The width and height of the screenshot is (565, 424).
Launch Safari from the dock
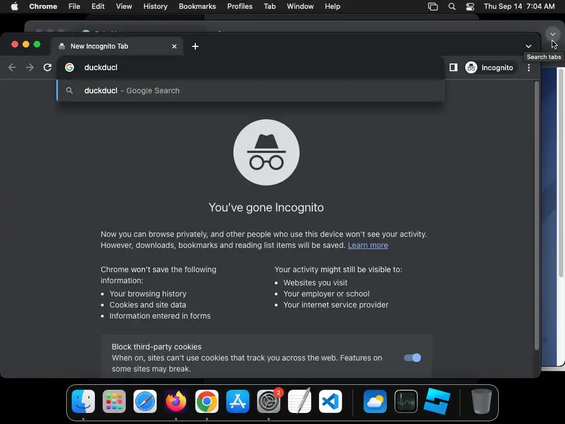point(145,401)
